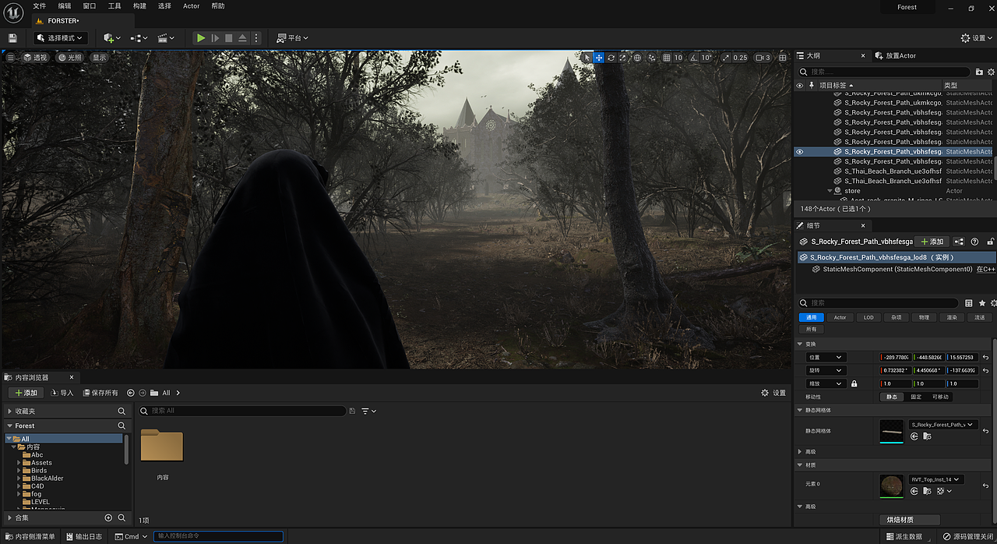Open the Actor menu
Screen dimensions: 997x544
[x=192, y=6]
